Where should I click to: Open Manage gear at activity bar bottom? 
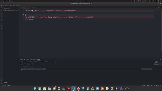(x=2, y=83)
